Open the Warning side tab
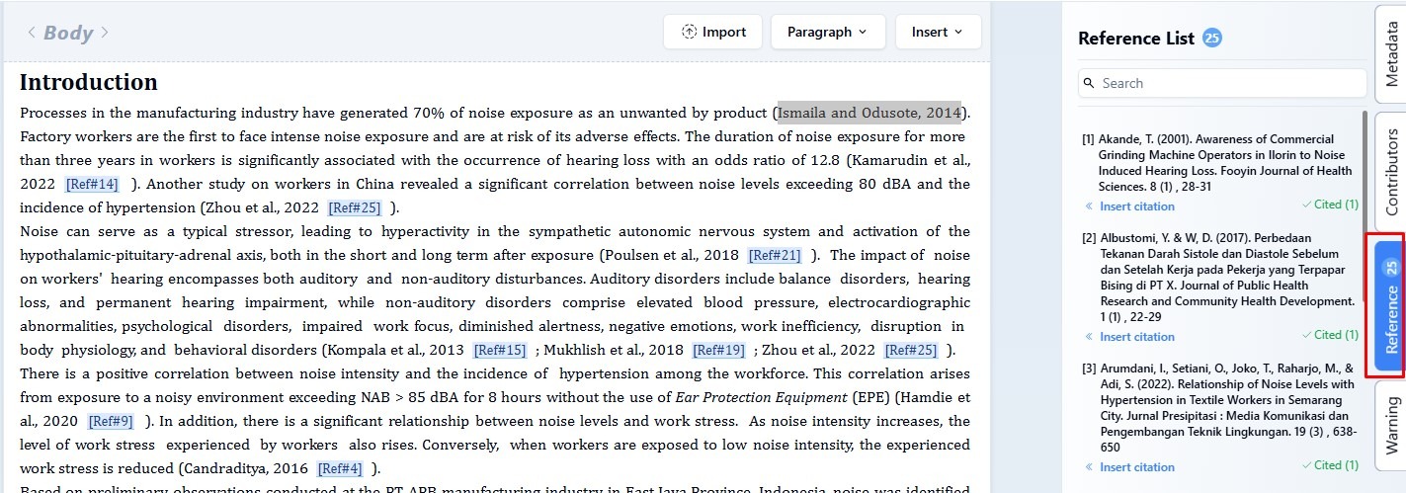The image size is (1406, 493). coord(1391,426)
